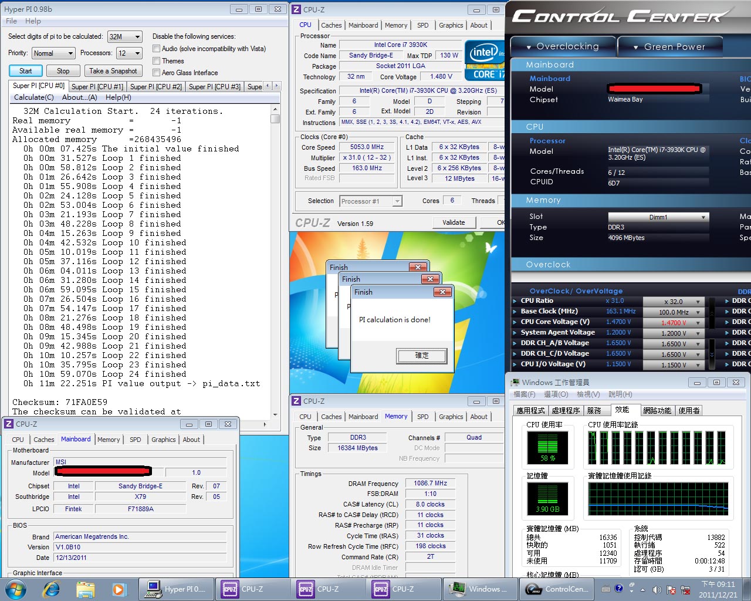Open 處理程序 tab in Task Manager
751x601 pixels.
click(566, 411)
